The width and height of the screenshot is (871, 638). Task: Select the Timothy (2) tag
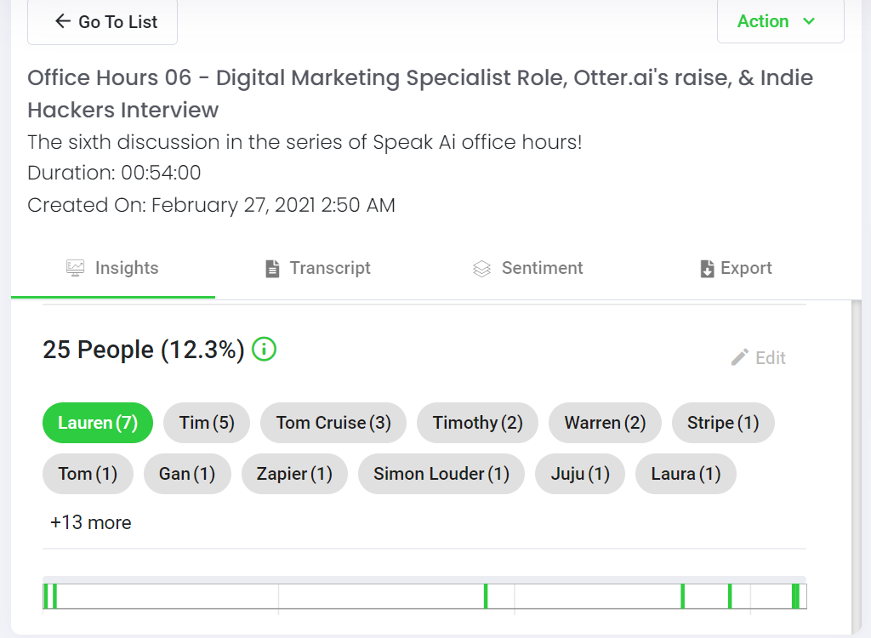click(x=478, y=423)
